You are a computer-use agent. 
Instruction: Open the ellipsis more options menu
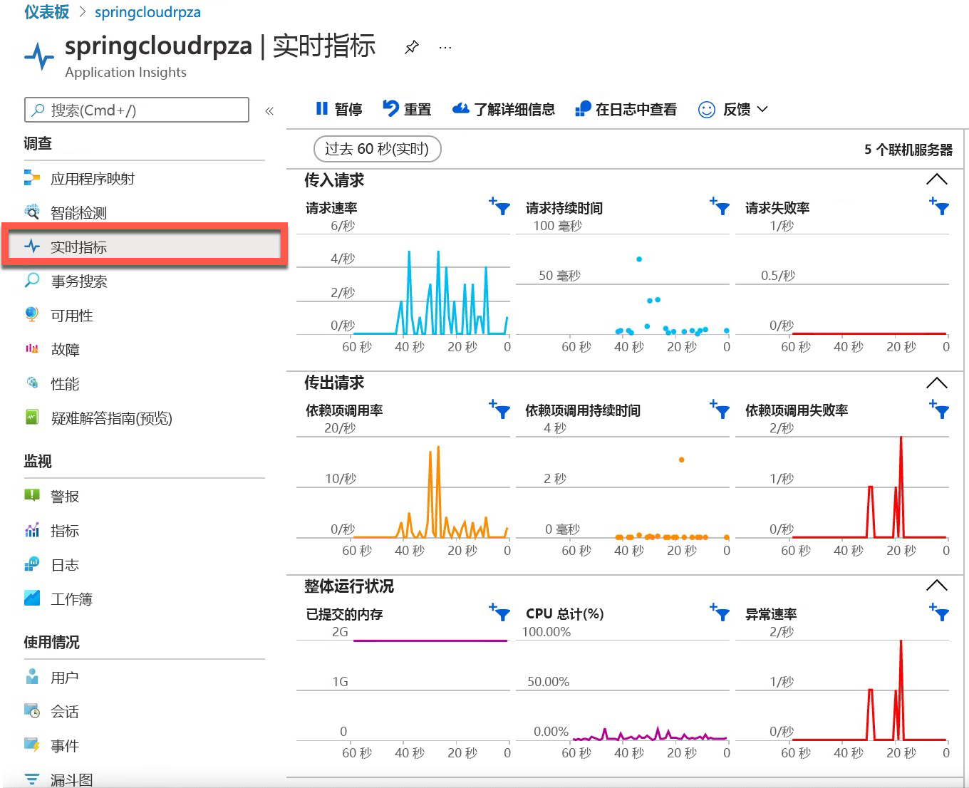445,48
